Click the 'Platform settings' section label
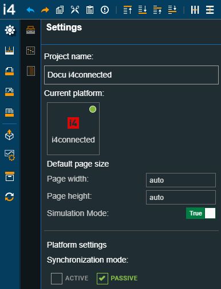Screen dimensions: 221x289 [x=77, y=245]
